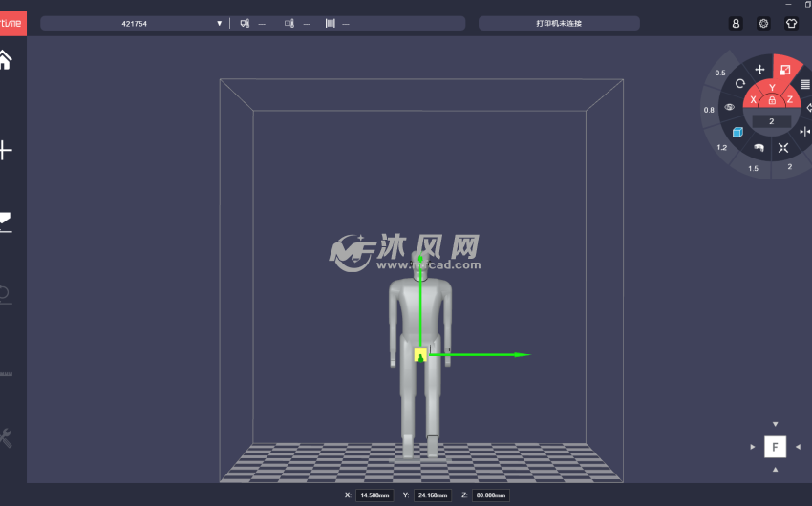812x506 pixels.
Task: Rotate view using arrow left of view cube
Action: tap(753, 447)
